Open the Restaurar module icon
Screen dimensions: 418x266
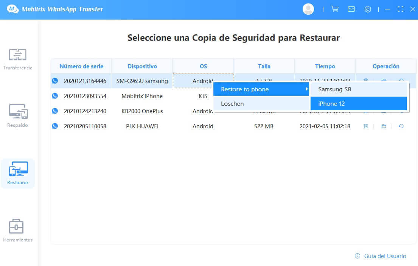[x=18, y=170]
